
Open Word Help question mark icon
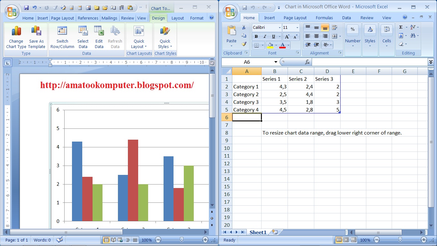click(x=211, y=18)
